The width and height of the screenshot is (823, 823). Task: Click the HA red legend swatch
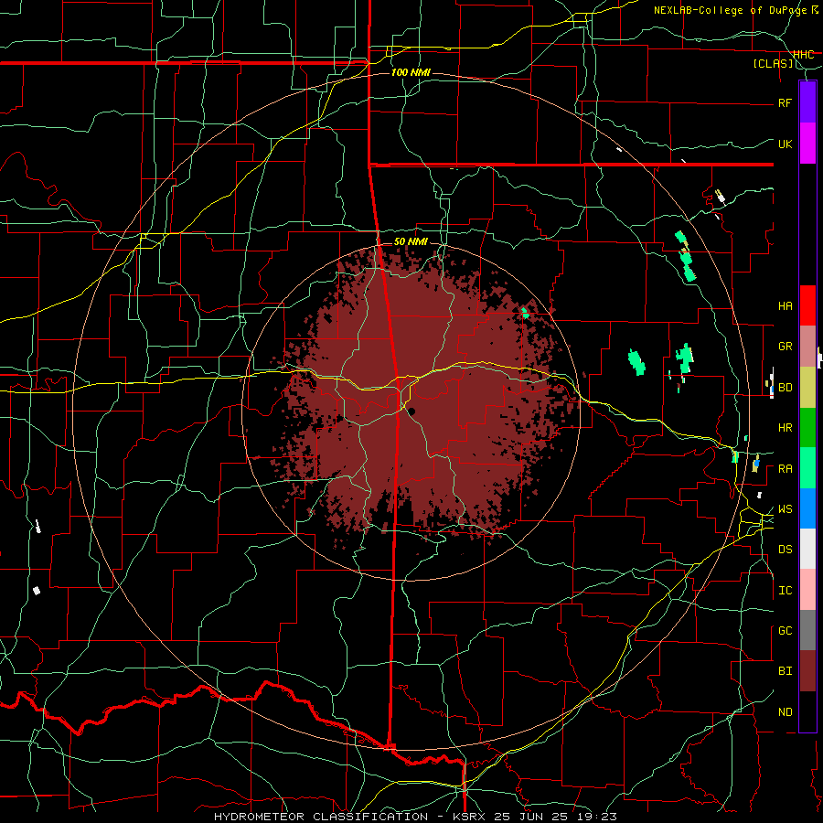pos(807,305)
